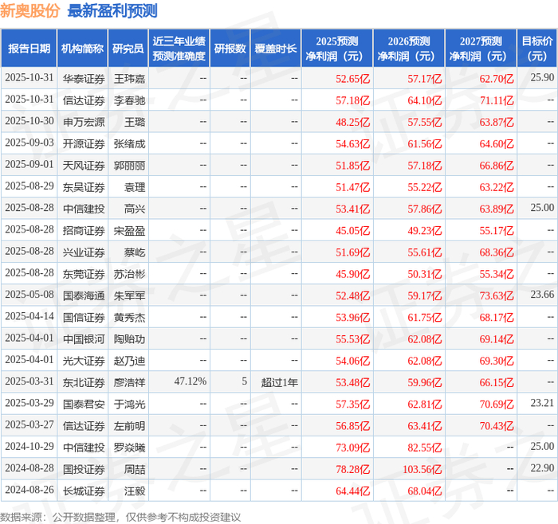Viewport: 558px width, 524px height.
Task: Click researcher name 郭丽丽
Action: pyautogui.click(x=129, y=166)
